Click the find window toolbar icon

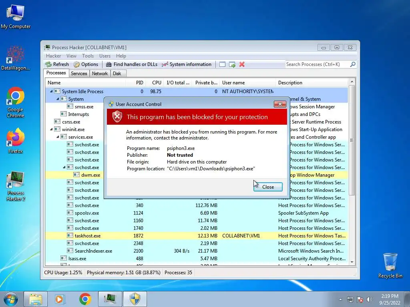pyautogui.click(x=222, y=64)
